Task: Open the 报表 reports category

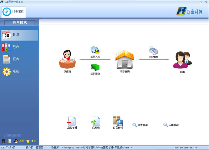Action: 19,59
